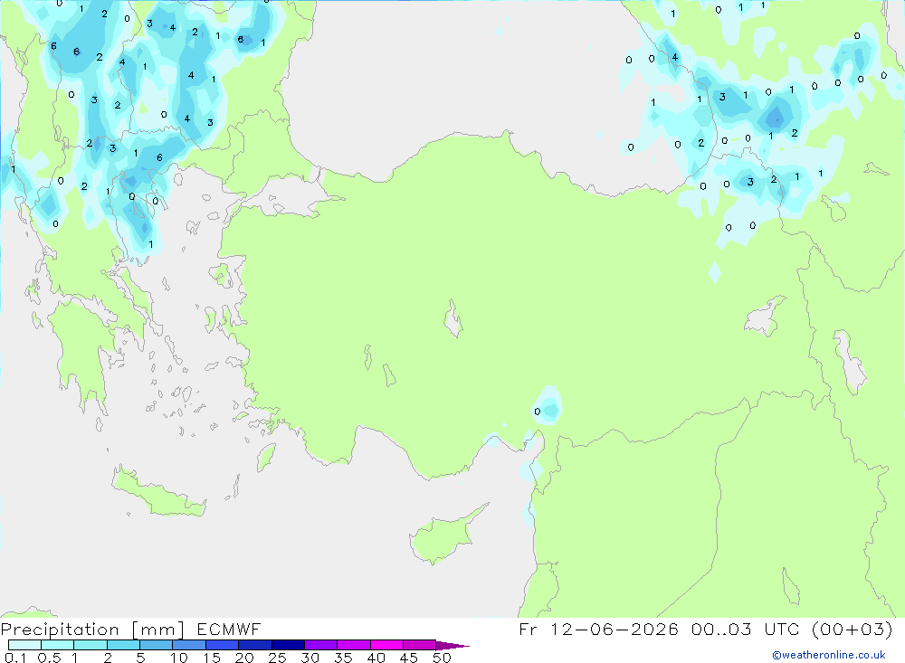Click the isolated rain patch in southern Turkey

tap(548, 406)
